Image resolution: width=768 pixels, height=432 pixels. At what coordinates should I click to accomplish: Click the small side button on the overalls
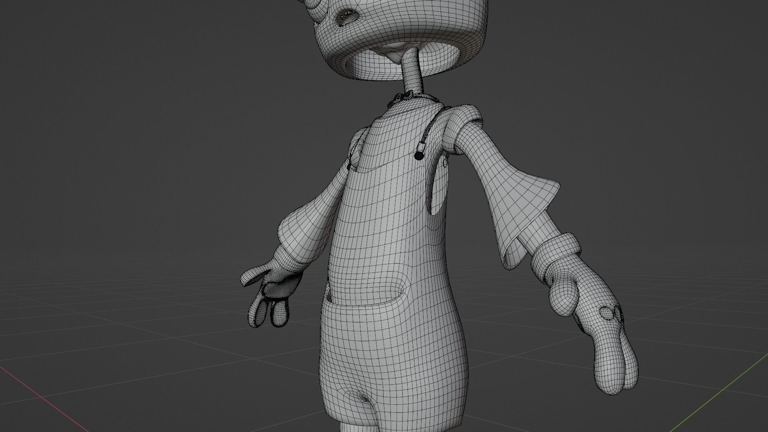pyautogui.click(x=445, y=162)
